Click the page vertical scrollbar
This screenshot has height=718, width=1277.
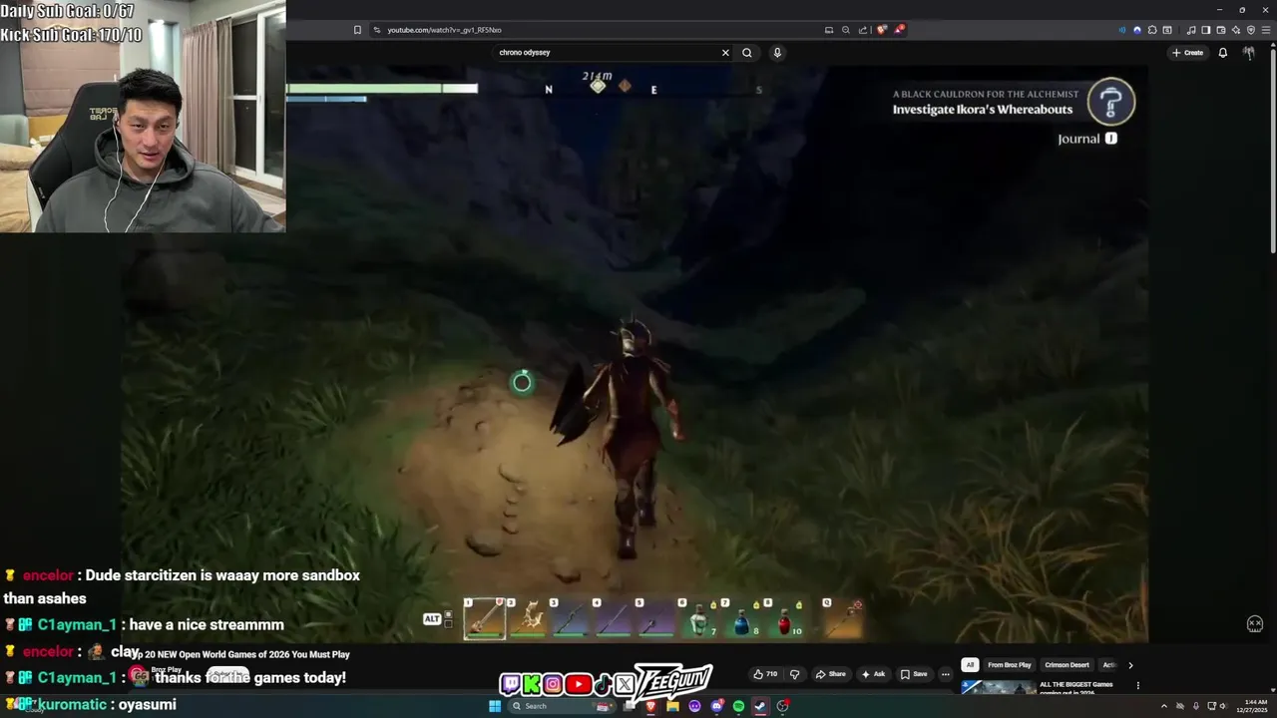[x=1273, y=150]
